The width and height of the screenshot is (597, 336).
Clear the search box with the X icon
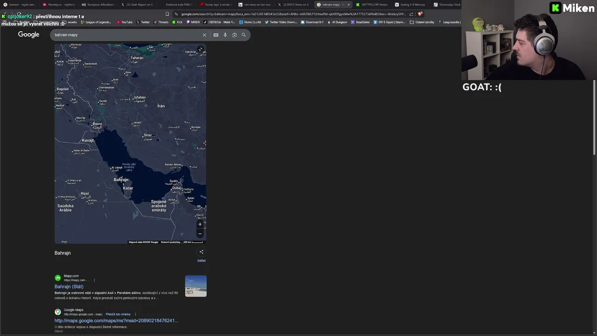204,35
